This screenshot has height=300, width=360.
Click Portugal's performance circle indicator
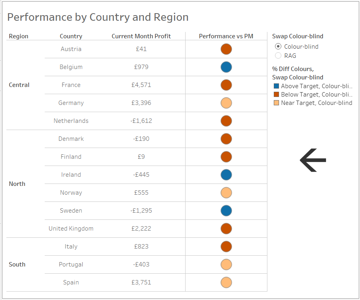(x=226, y=264)
